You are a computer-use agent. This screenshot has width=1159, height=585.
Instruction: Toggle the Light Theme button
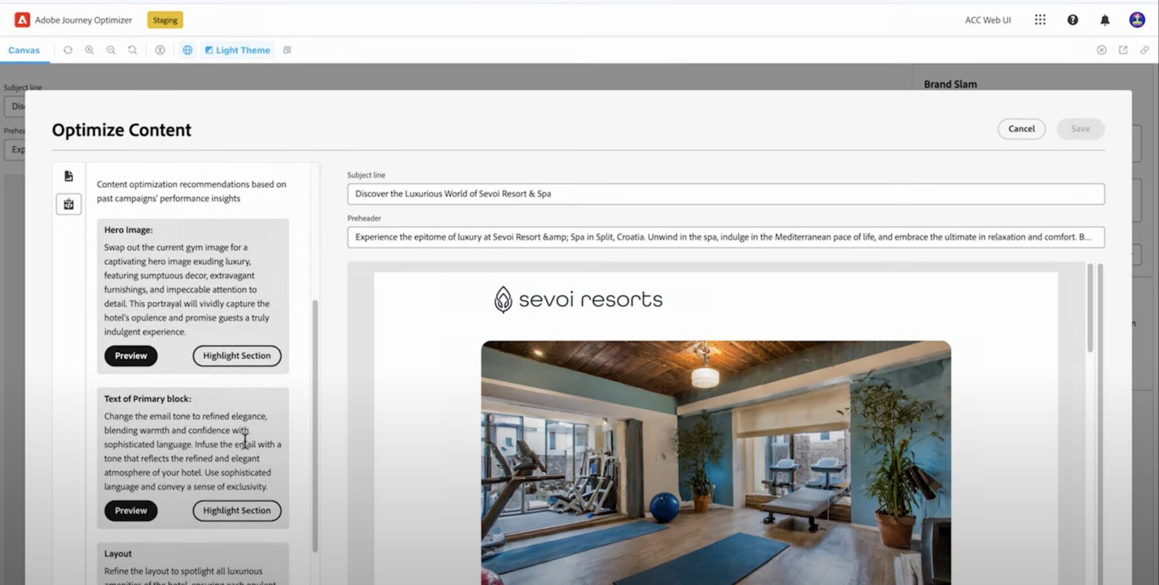point(237,50)
